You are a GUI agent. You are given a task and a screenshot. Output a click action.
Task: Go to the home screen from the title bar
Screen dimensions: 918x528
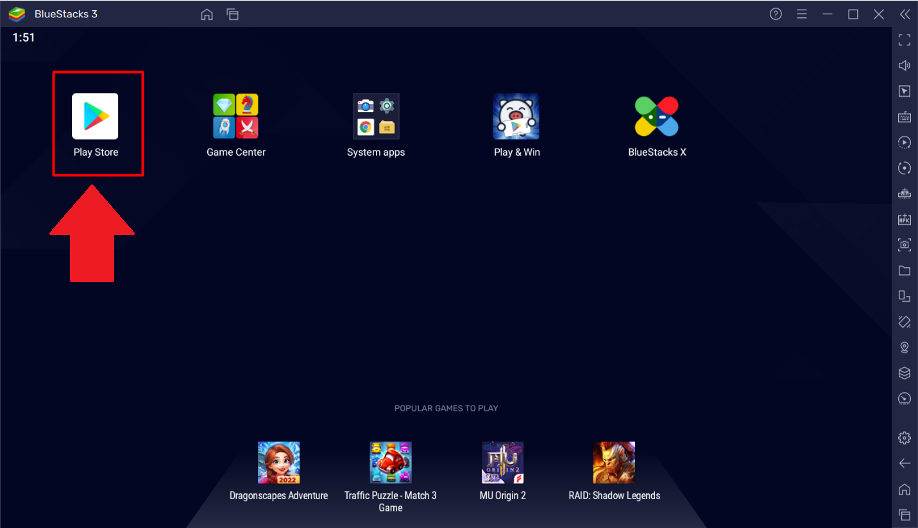click(x=207, y=13)
